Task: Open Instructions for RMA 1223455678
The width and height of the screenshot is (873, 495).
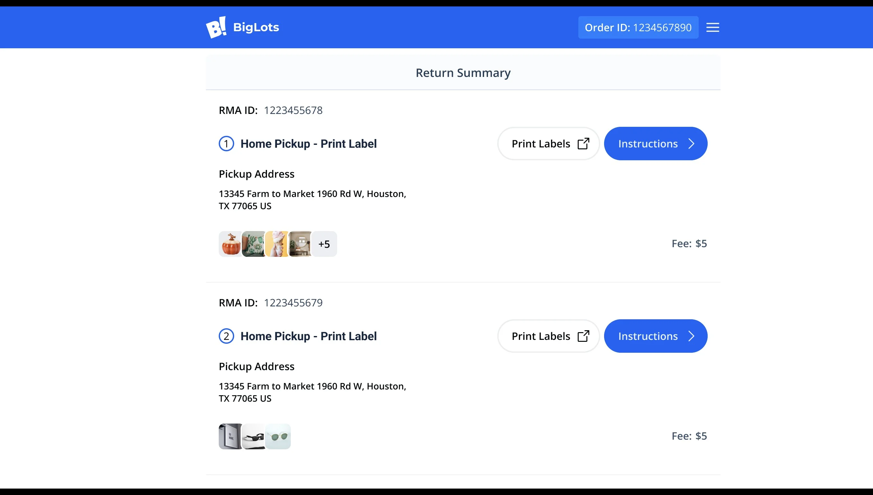Action: [655, 144]
